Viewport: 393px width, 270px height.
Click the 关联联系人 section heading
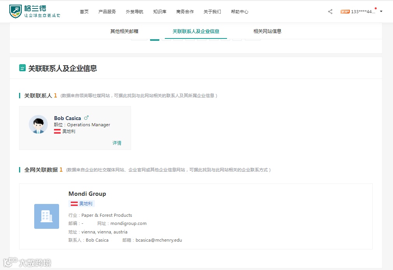coord(38,96)
